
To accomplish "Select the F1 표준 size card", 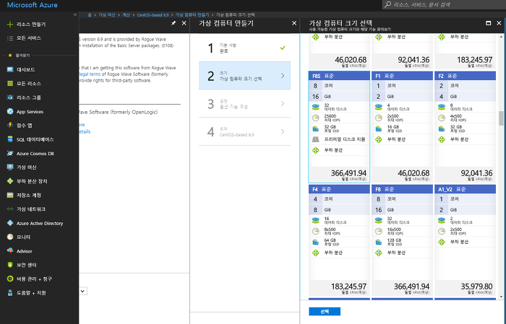I will pos(402,127).
